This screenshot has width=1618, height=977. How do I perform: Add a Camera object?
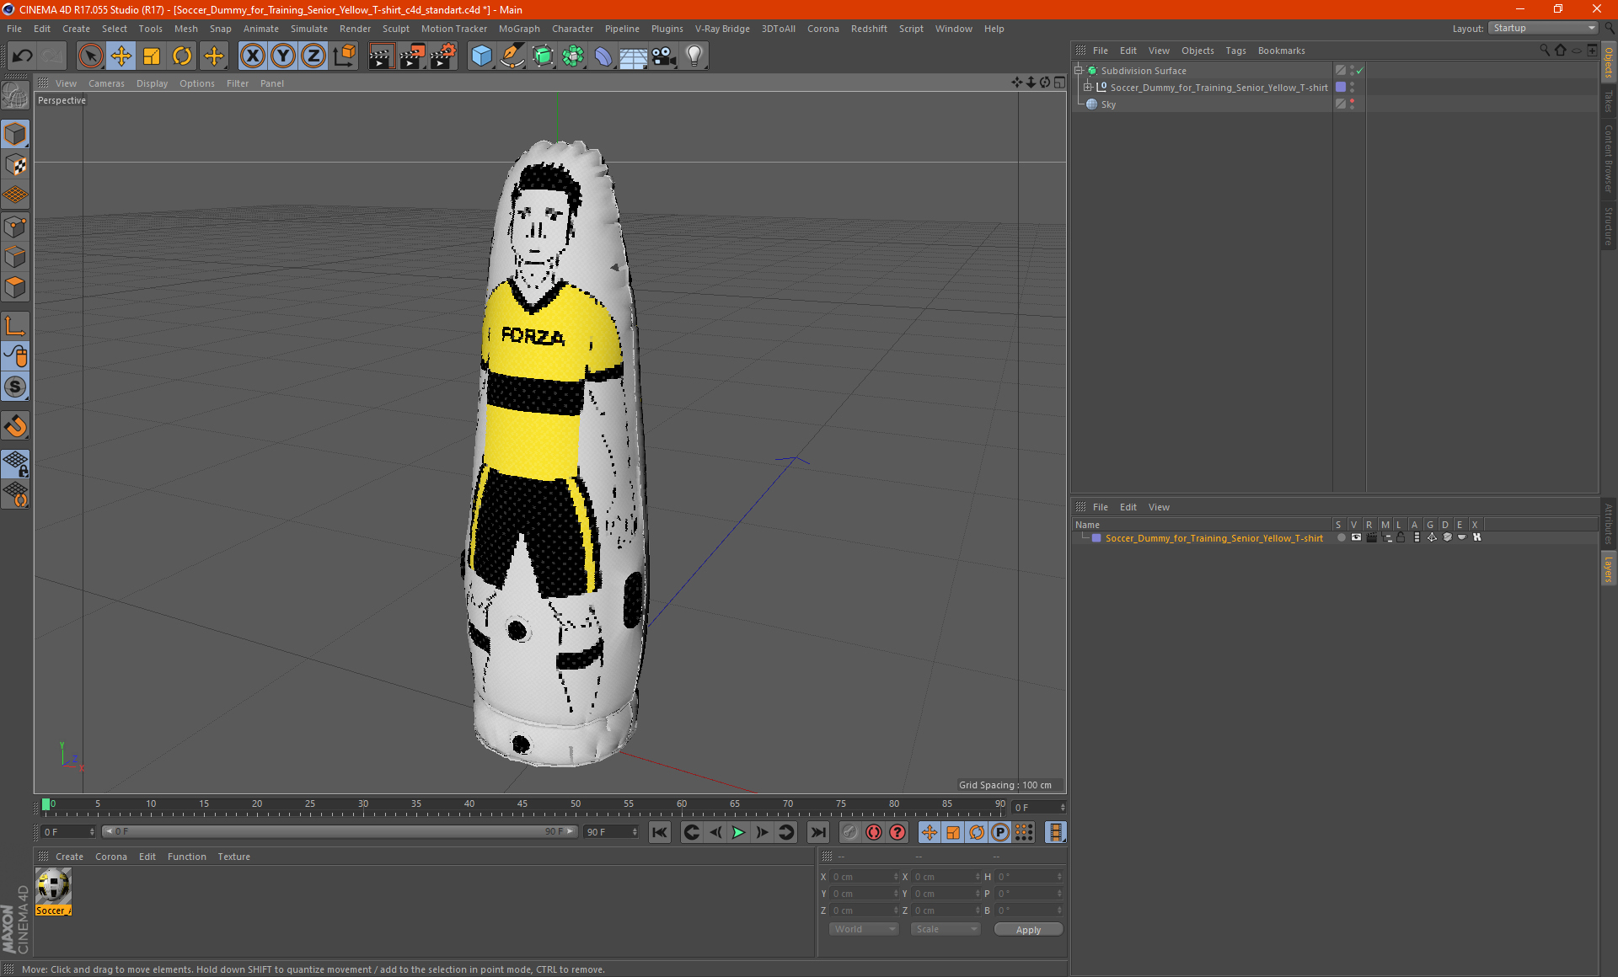click(664, 56)
